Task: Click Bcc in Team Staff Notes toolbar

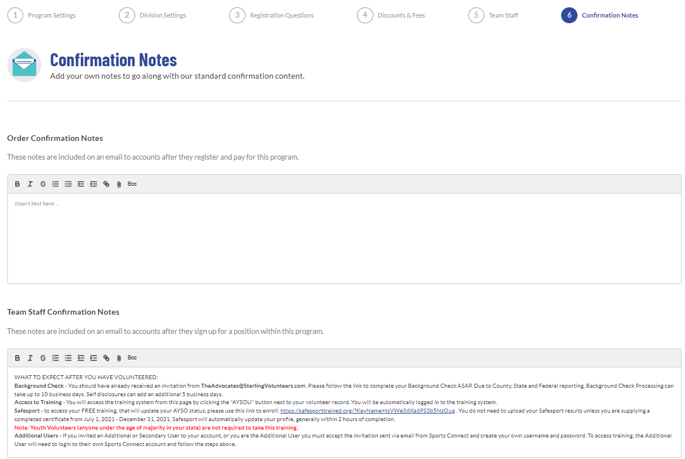Action: [132, 358]
